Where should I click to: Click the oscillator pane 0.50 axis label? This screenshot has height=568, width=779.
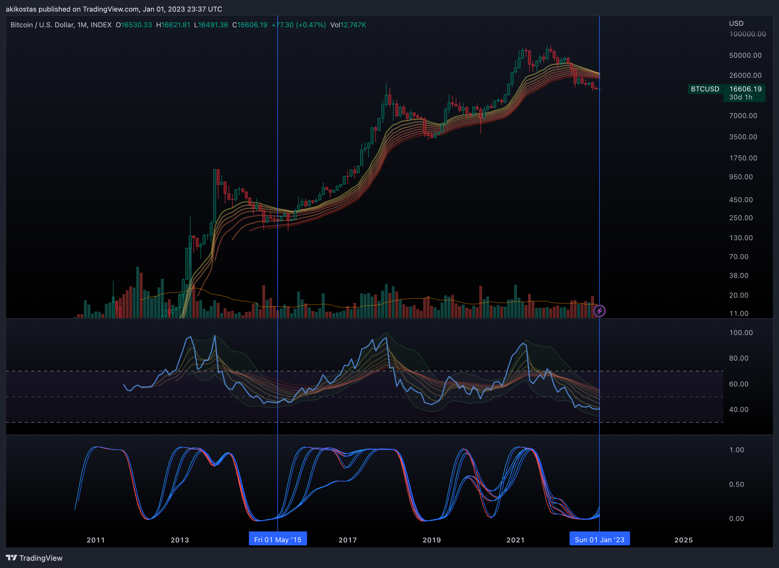click(737, 484)
